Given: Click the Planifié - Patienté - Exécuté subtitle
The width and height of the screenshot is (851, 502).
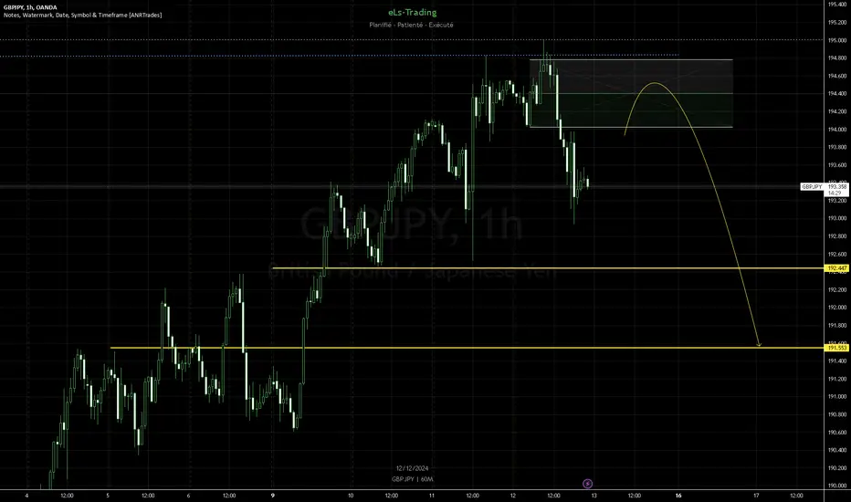Looking at the screenshot, I should 412,25.
